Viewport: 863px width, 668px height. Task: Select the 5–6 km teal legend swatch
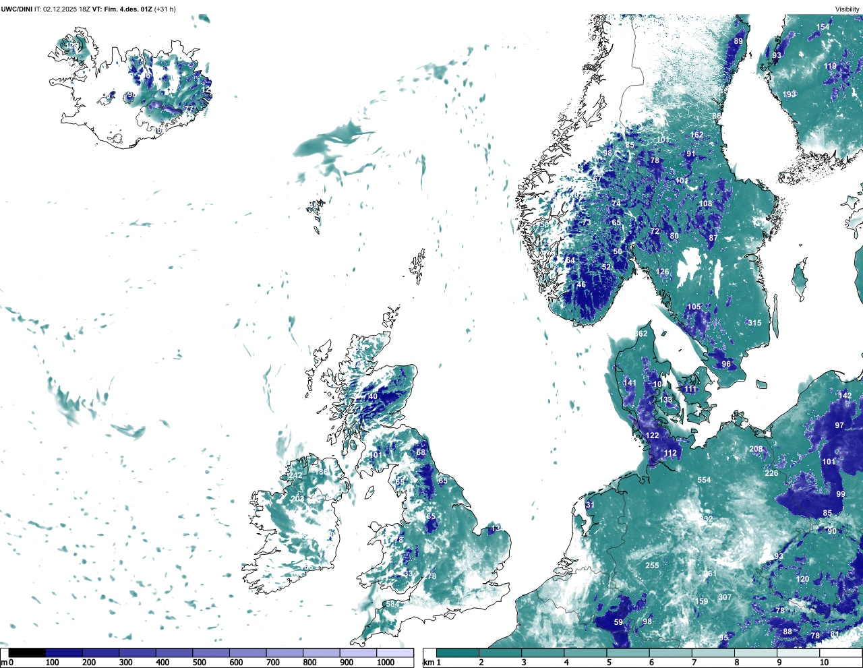(x=628, y=652)
